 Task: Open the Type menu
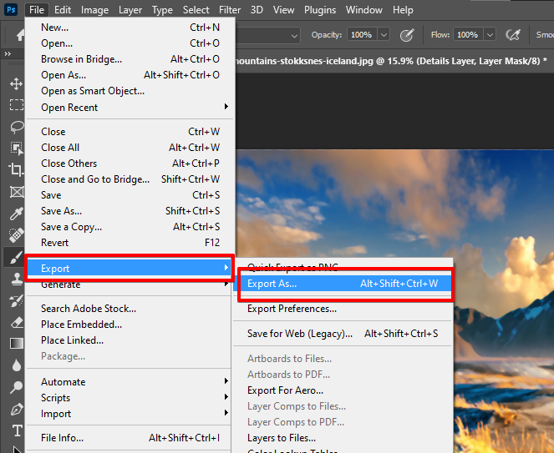tap(162, 10)
